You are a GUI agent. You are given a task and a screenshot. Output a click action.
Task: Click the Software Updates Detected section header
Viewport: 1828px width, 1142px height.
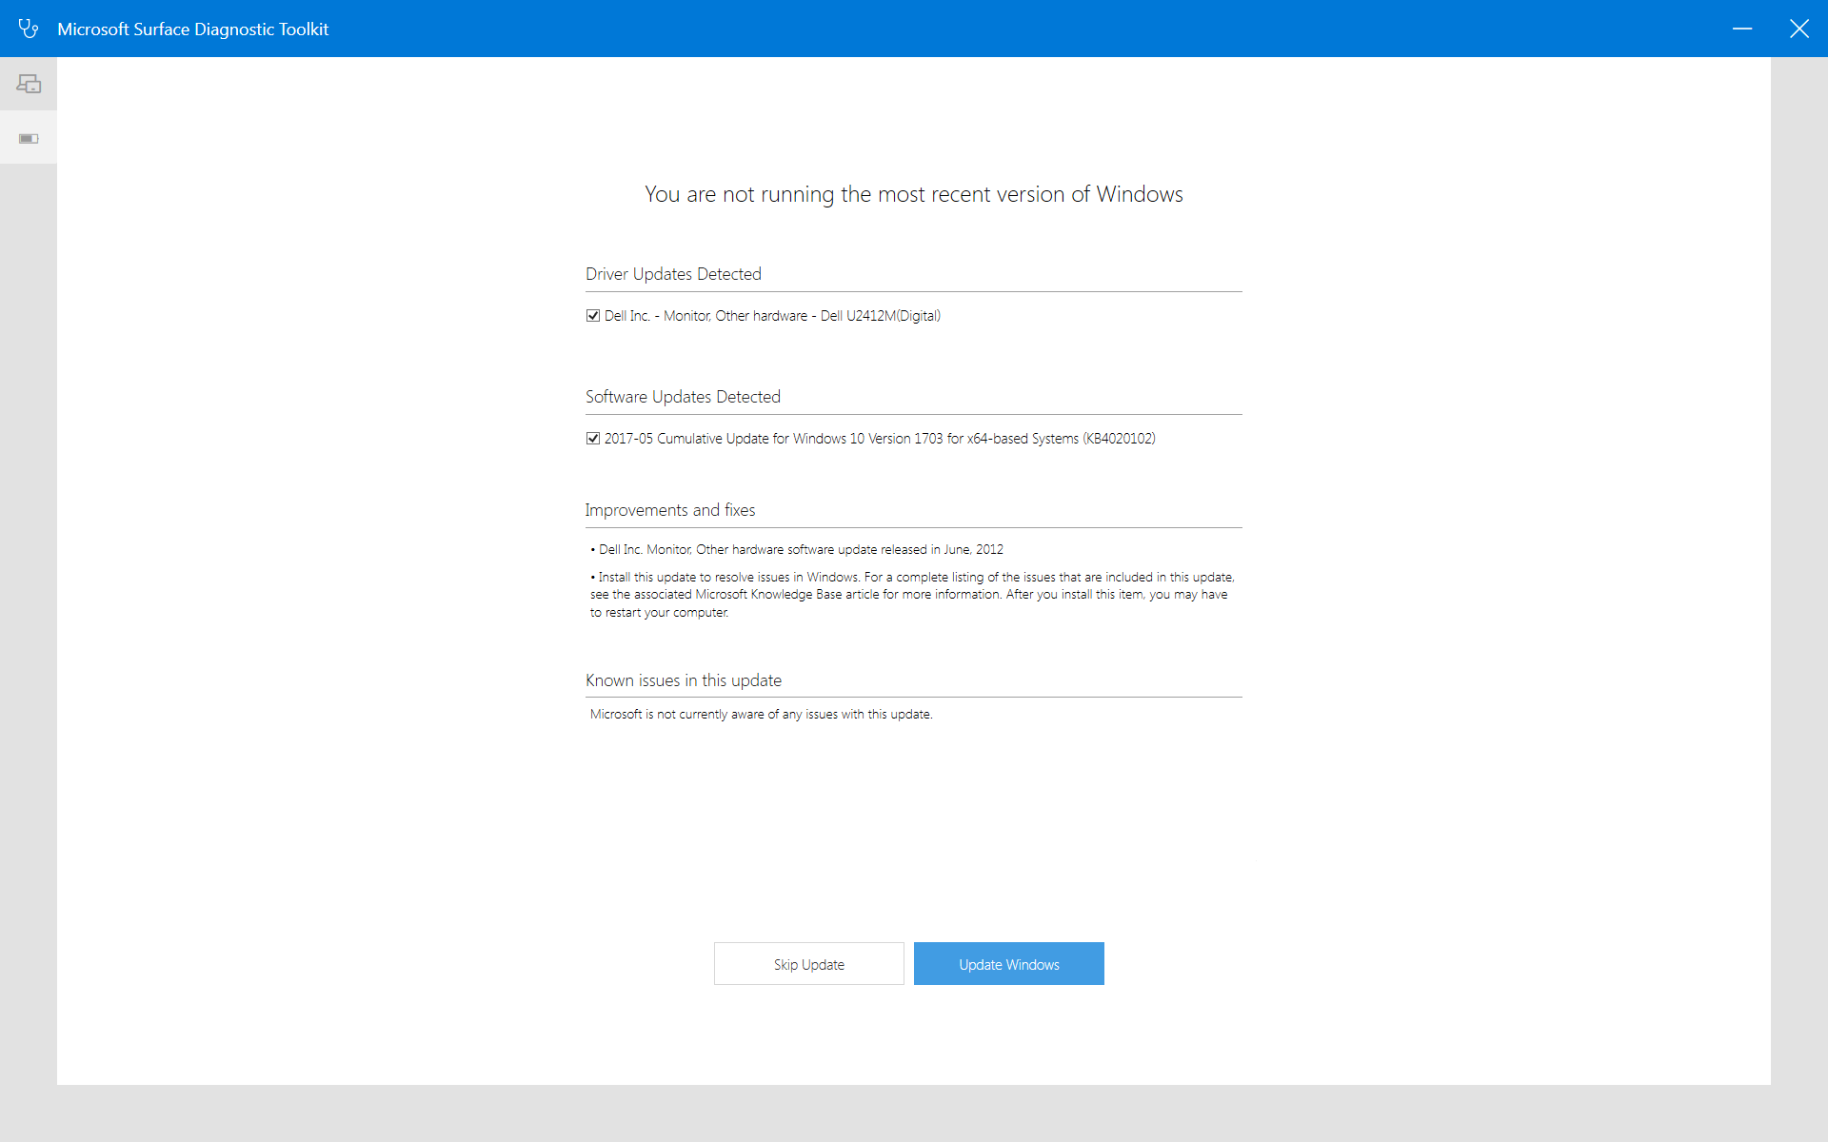pos(683,397)
